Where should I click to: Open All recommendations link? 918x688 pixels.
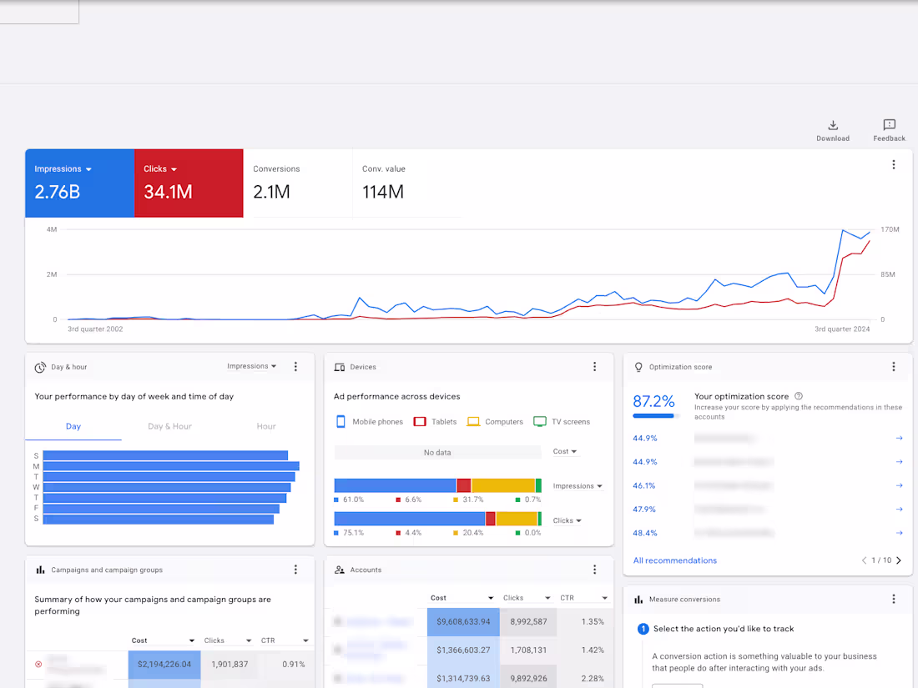(674, 560)
